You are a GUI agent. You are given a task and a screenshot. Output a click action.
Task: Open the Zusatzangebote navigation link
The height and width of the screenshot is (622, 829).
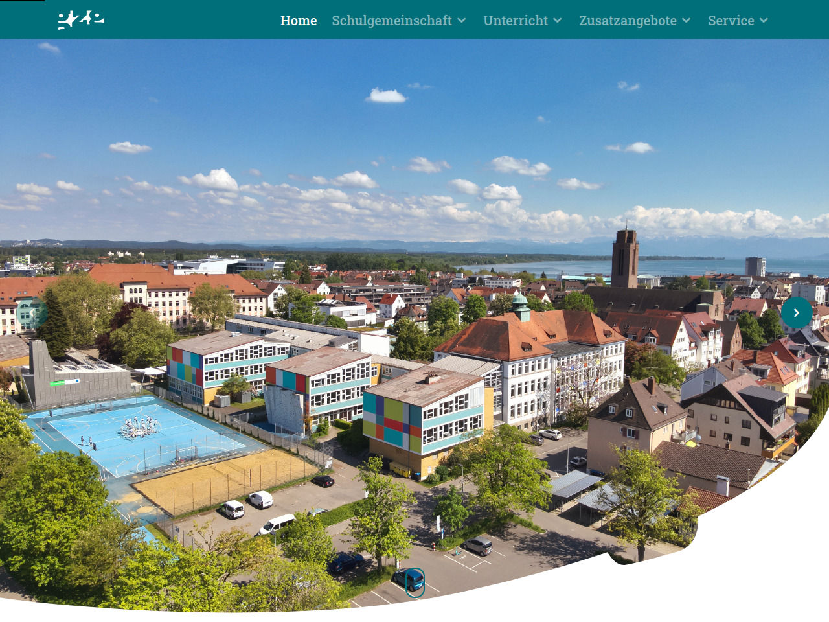[x=627, y=21]
